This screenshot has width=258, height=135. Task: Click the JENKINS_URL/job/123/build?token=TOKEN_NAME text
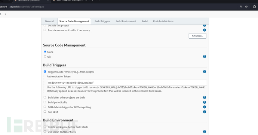(x=127, y=87)
